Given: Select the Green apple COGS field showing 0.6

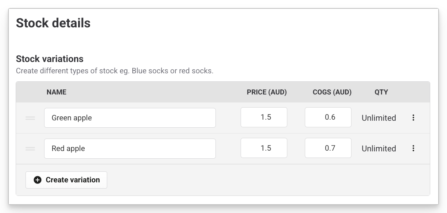Looking at the screenshot, I should pos(328,117).
